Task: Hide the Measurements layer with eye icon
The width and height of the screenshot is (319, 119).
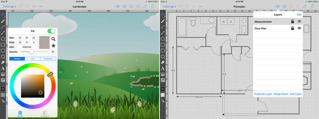Action: point(299,21)
